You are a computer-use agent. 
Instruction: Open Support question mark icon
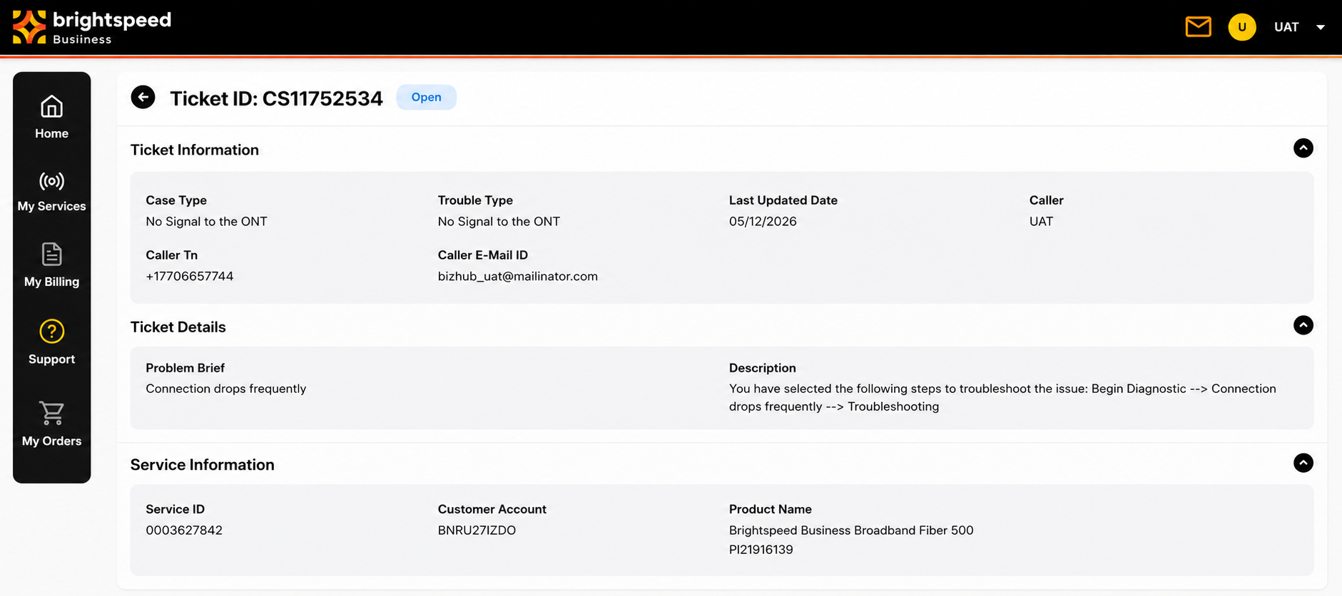51,331
